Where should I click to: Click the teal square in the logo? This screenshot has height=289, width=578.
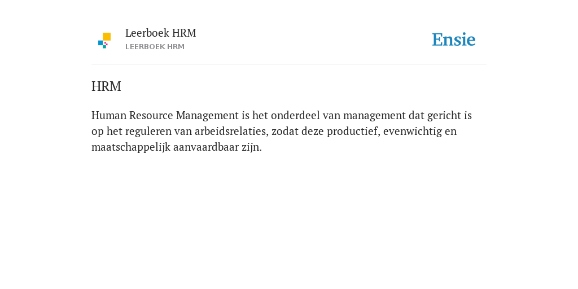pyautogui.click(x=104, y=46)
